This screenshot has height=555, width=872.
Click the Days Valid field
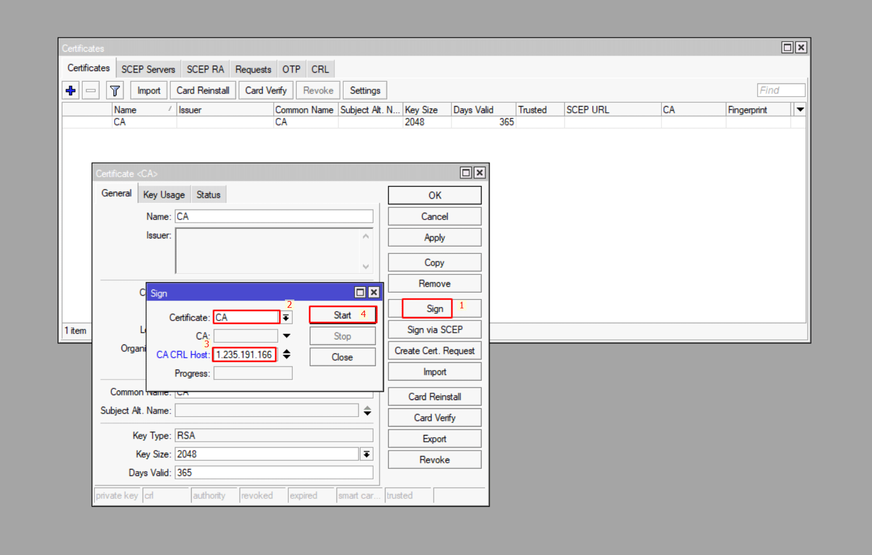pos(274,473)
